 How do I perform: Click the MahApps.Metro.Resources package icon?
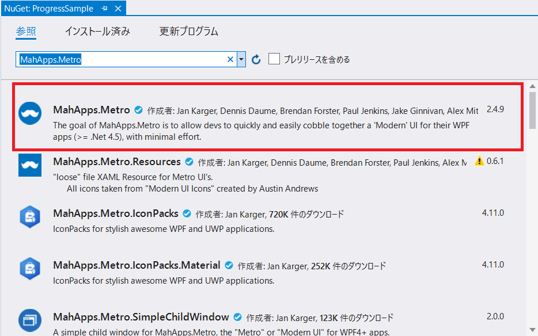pos(30,165)
